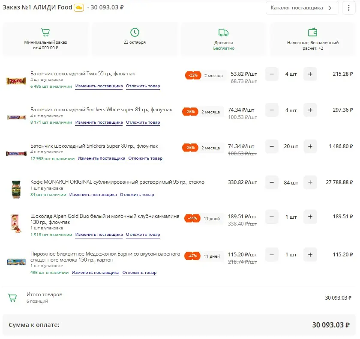Click the cart icon beside Итого товаров

click(12, 298)
